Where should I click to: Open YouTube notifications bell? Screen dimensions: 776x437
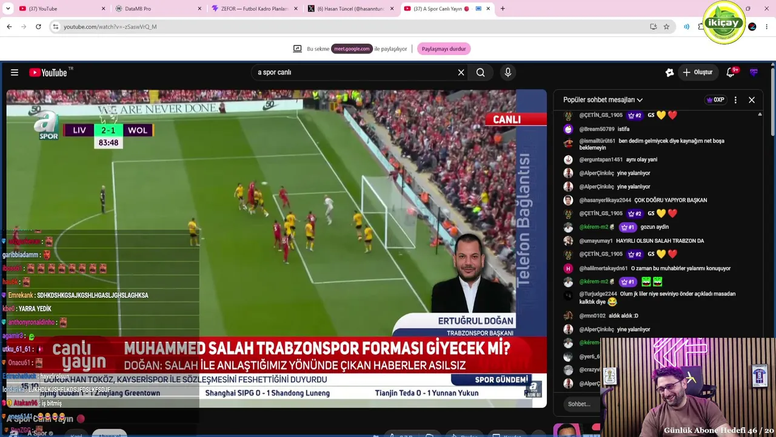[731, 72]
